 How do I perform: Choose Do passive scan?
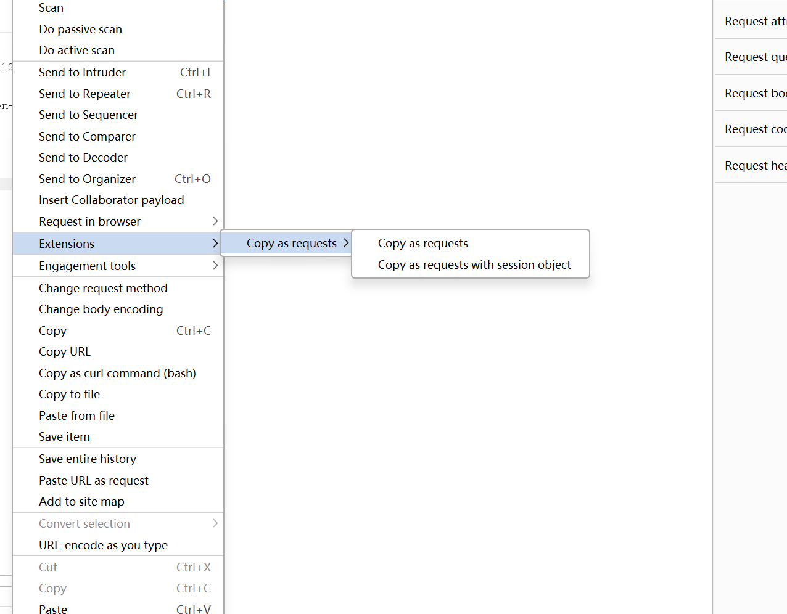[80, 29]
